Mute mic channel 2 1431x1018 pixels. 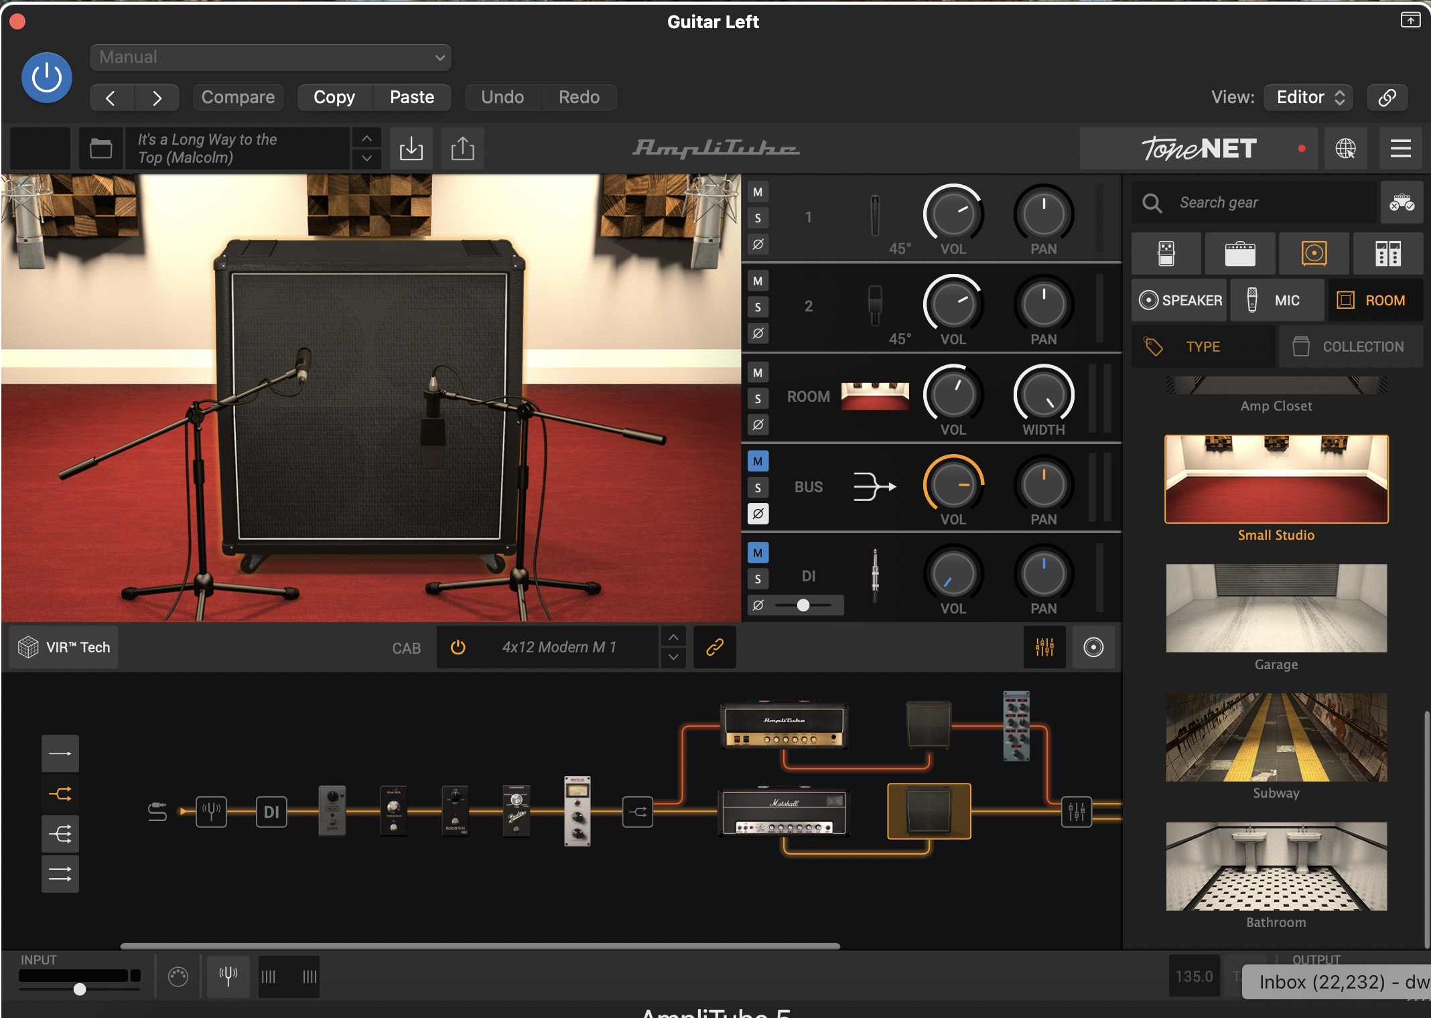758,281
